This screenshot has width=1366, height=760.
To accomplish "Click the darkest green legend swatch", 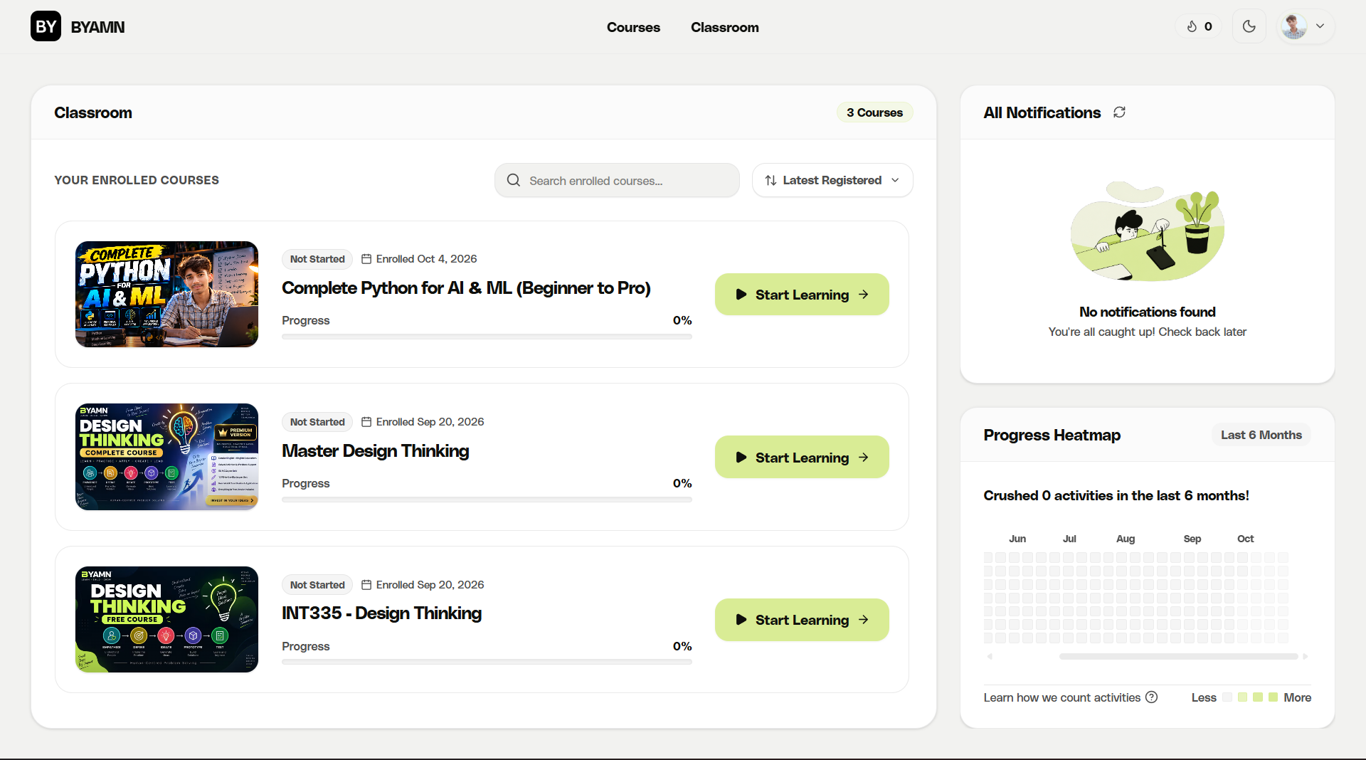I will [x=1273, y=697].
